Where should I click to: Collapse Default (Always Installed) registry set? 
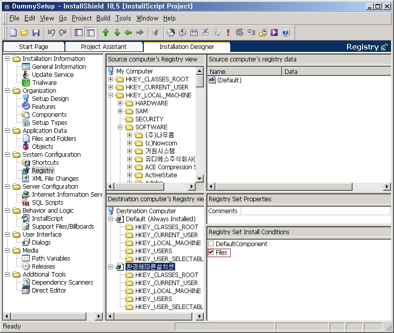[110, 219]
